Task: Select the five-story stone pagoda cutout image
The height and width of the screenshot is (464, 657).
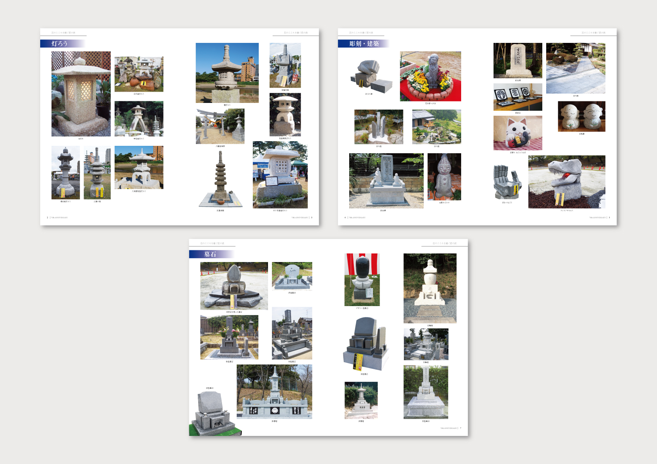Action: tap(220, 179)
